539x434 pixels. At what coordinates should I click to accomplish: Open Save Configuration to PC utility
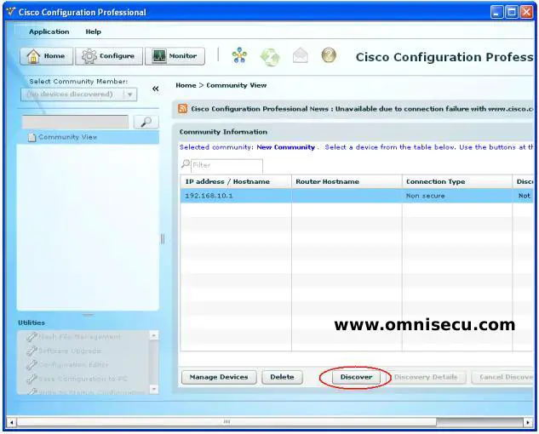pyautogui.click(x=77, y=379)
